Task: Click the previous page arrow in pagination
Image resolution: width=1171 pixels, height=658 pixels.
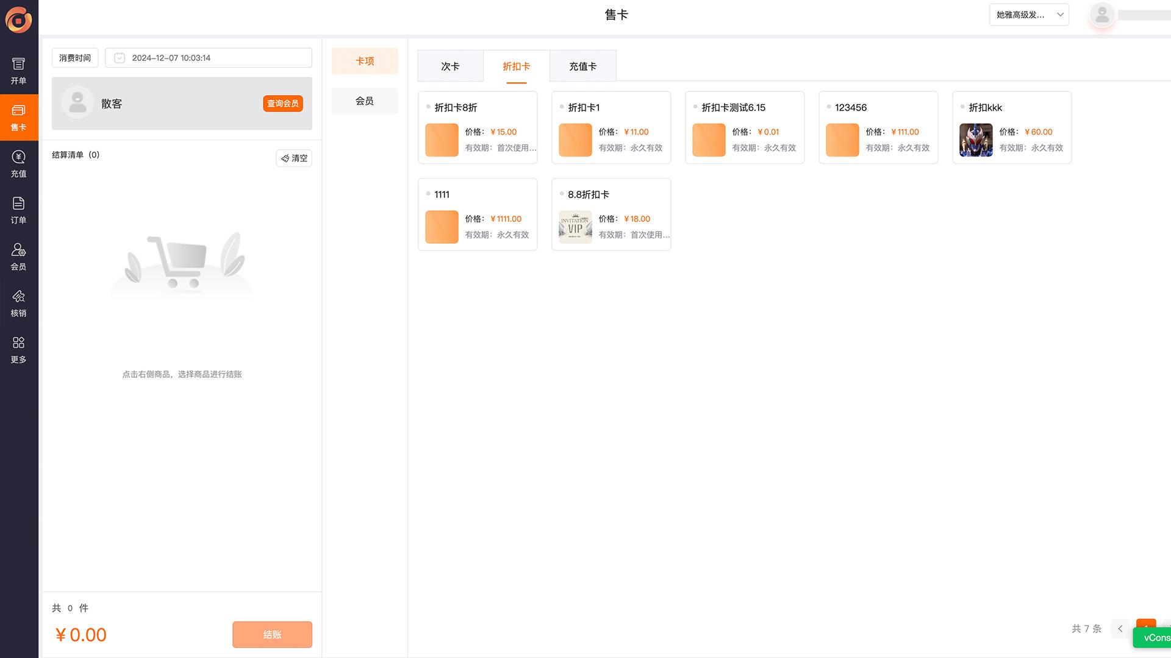Action: [1120, 629]
